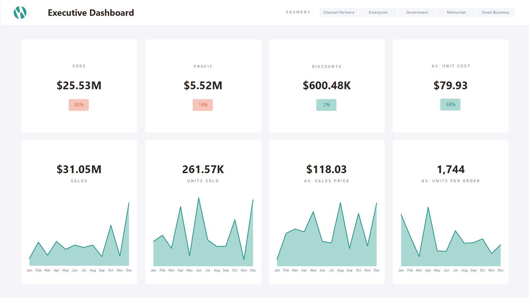The height and width of the screenshot is (298, 529).
Task: Click the DISCOUNTS card heading
Action: [x=327, y=66]
